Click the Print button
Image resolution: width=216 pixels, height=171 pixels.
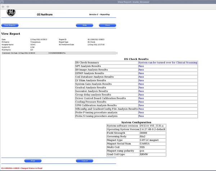[33, 161]
